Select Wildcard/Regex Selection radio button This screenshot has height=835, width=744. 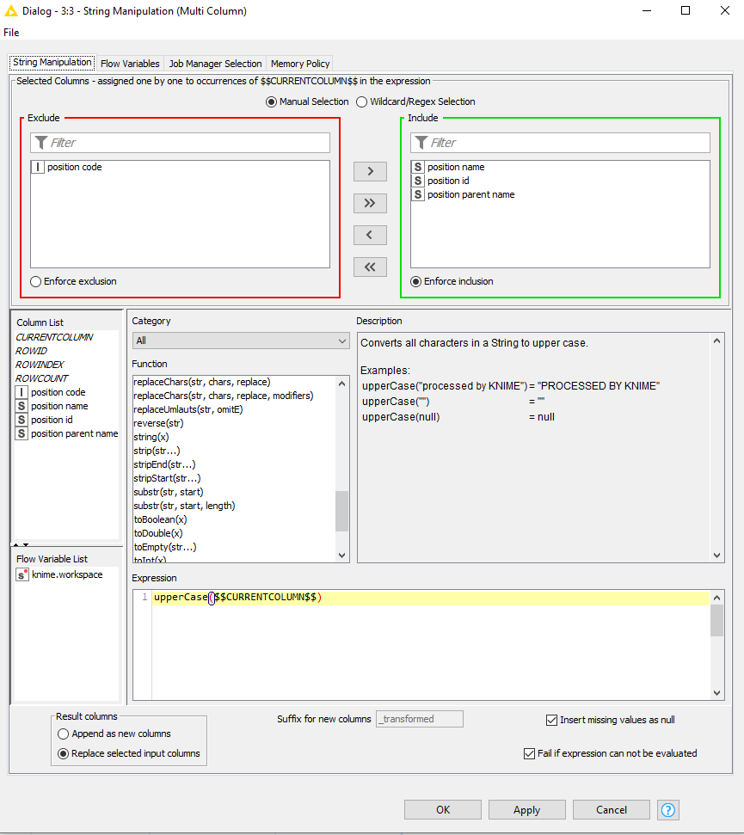pyautogui.click(x=361, y=101)
